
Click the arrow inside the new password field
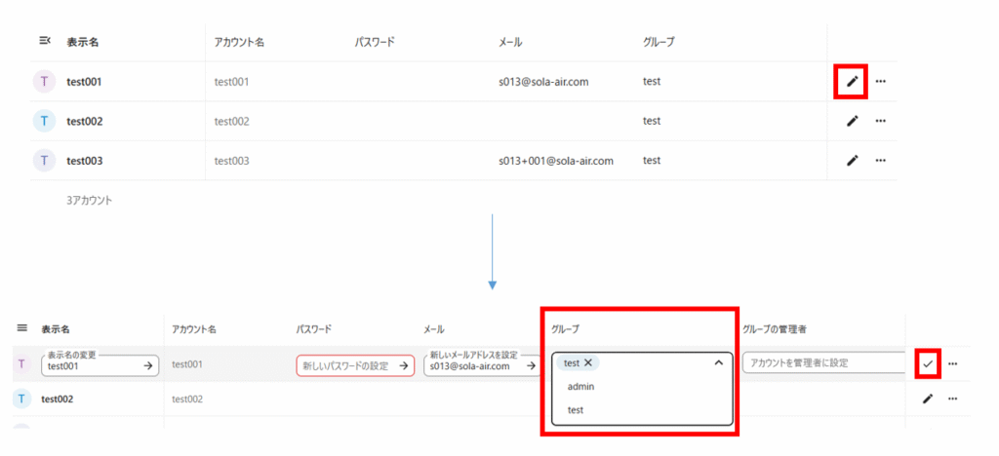point(404,366)
